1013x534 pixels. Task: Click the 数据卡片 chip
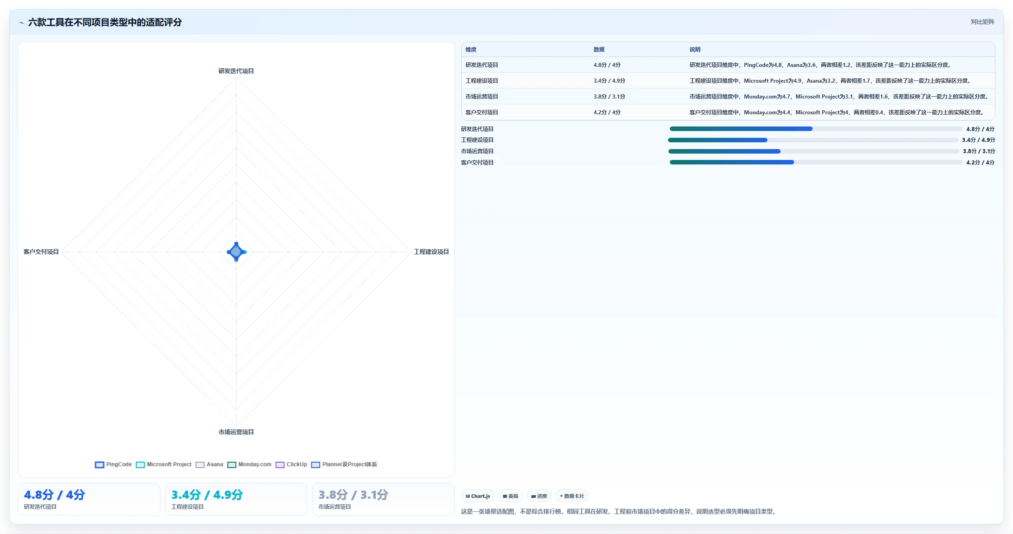572,496
